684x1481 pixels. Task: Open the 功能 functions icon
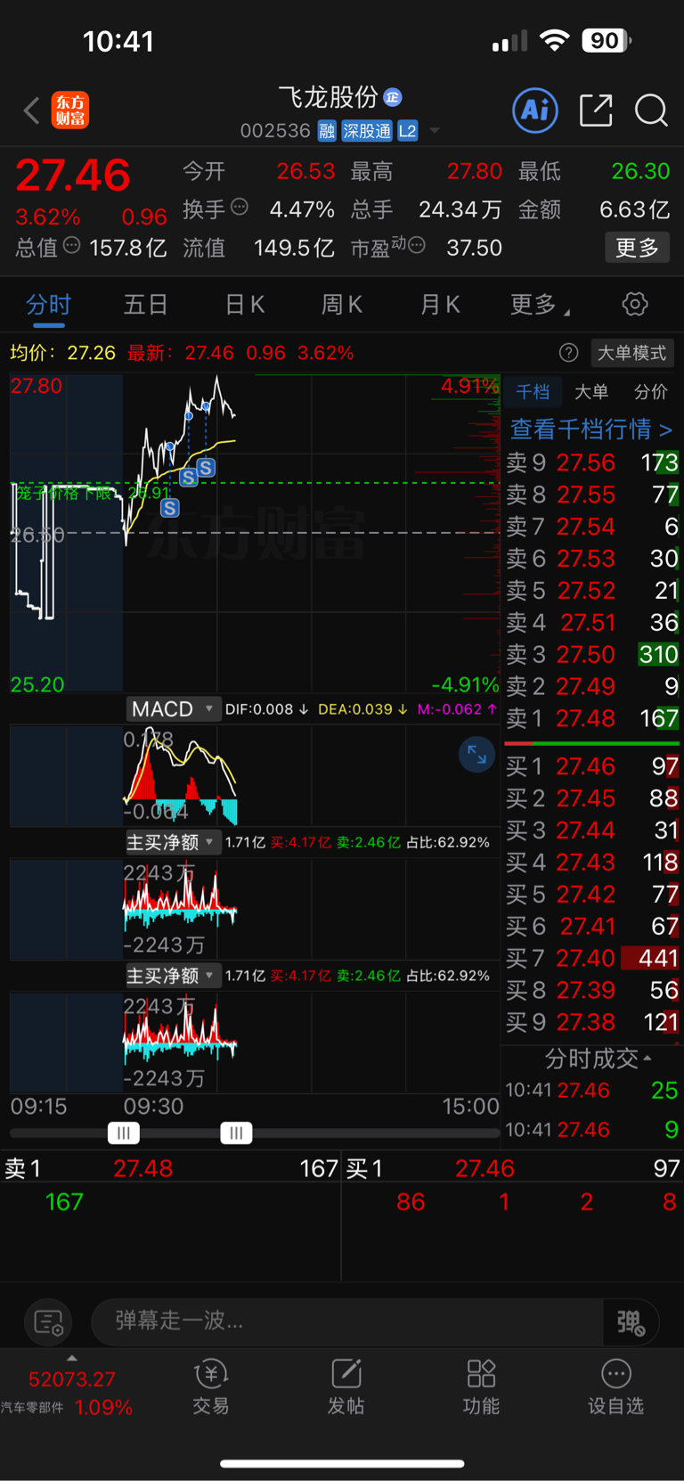481,1387
